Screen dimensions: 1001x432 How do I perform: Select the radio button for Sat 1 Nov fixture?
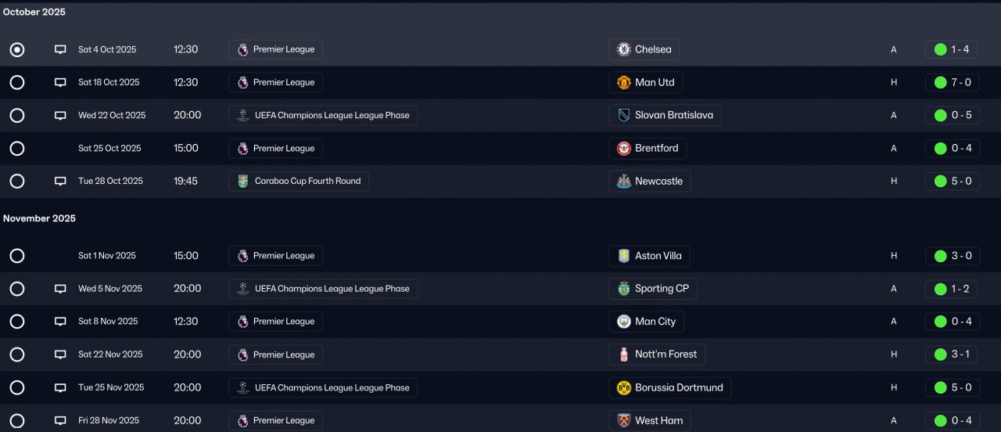point(17,256)
